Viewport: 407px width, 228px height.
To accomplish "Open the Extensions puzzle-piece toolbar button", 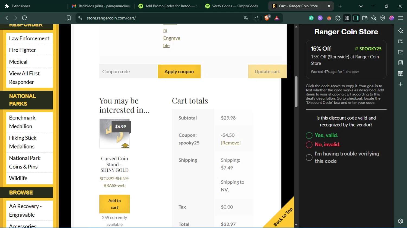I will (338, 18).
